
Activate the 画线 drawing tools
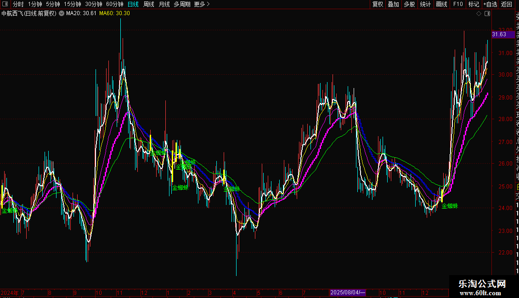point(441,4)
